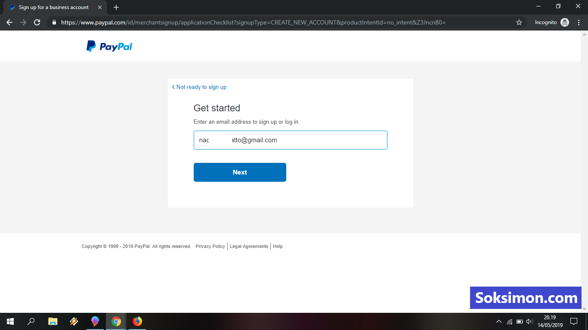Reload the page with refresh icon
This screenshot has width=588, height=330.
pyautogui.click(x=37, y=22)
